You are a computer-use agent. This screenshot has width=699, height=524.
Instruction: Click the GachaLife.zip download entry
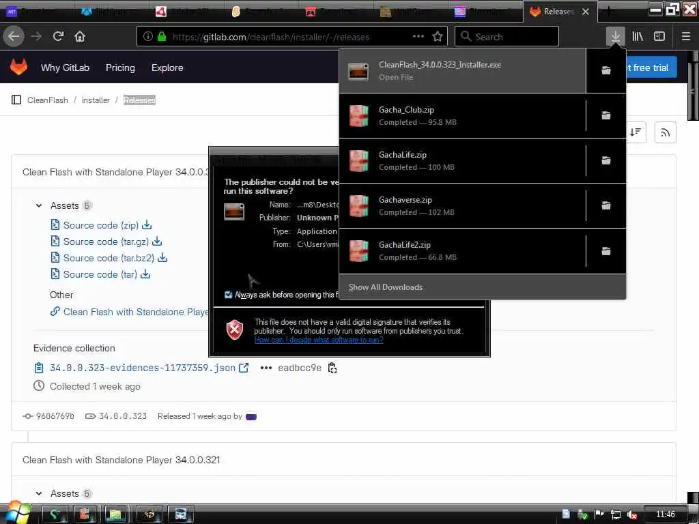tap(462, 160)
